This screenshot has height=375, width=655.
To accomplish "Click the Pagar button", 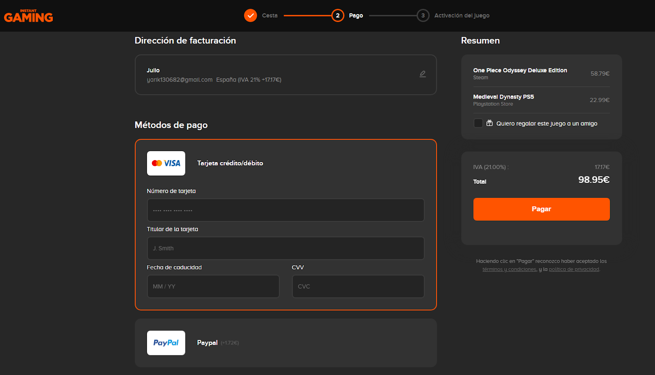I will click(542, 209).
